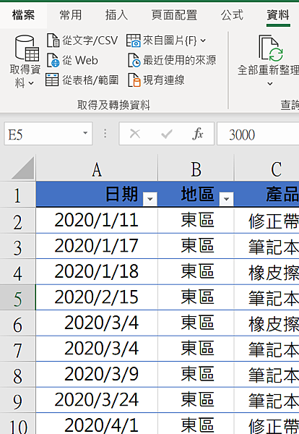The height and width of the screenshot is (434, 299).
Task: Select column B header
Action: [x=196, y=169]
